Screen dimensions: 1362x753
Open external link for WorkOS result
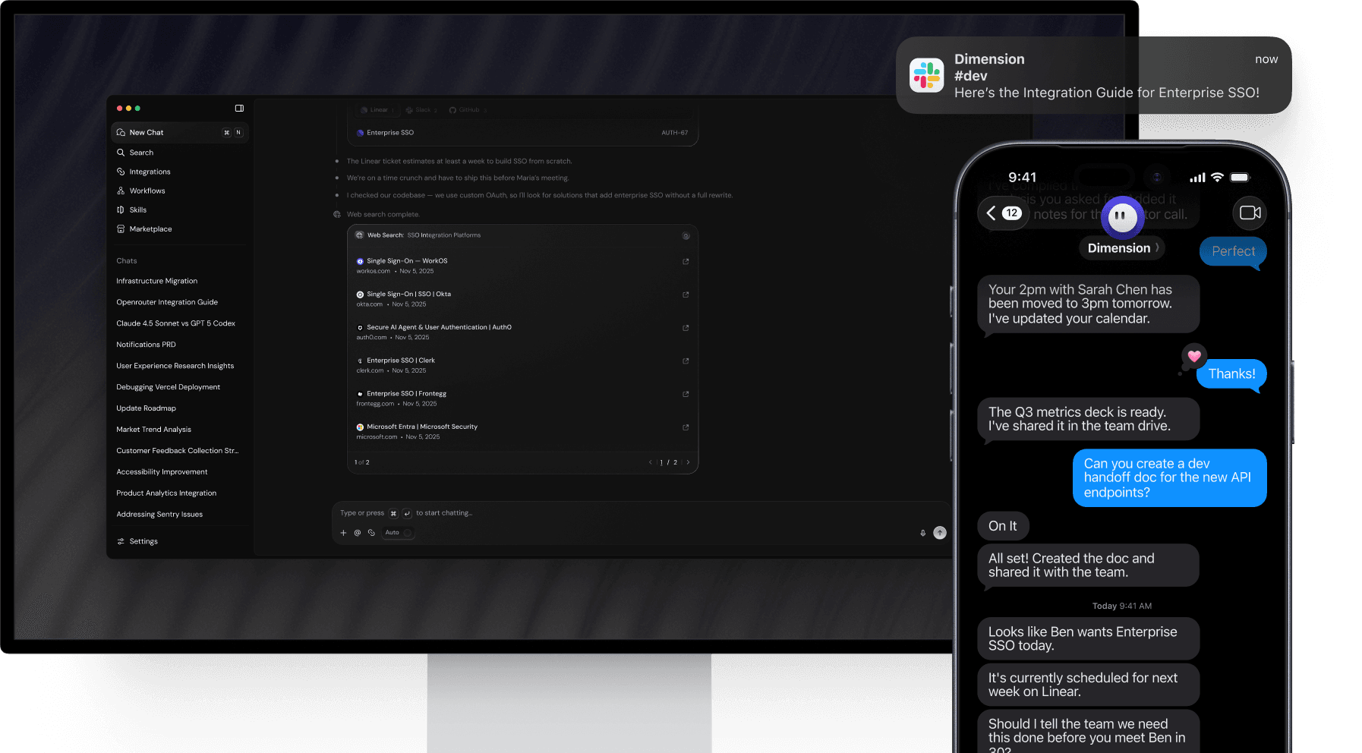pyautogui.click(x=686, y=262)
